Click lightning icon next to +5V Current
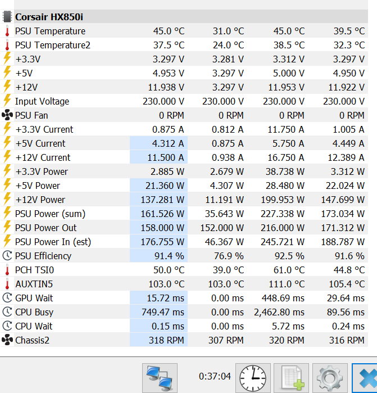The width and height of the screenshot is (377, 393). click(x=7, y=143)
